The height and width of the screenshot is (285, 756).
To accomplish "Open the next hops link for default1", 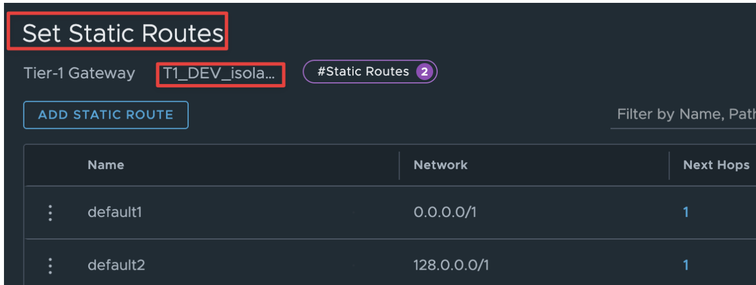I will tap(686, 212).
